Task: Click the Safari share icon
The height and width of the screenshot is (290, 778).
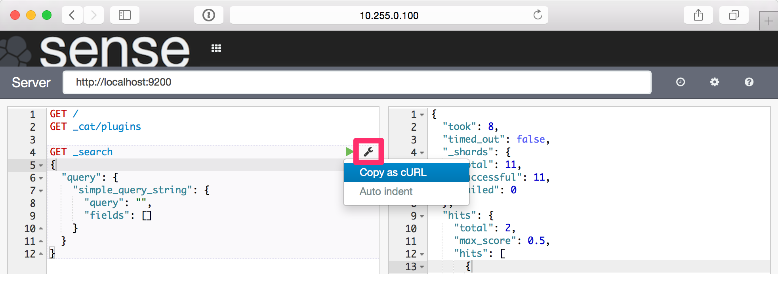Action: (x=698, y=15)
